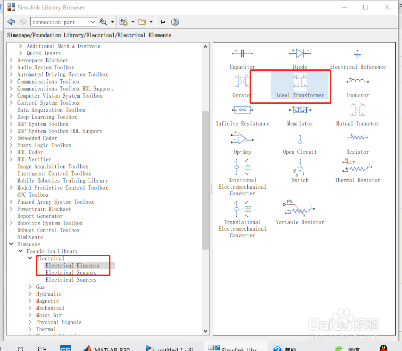Select the Resistor block
Image resolution: width=402 pixels, height=351 pixels.
tap(357, 143)
